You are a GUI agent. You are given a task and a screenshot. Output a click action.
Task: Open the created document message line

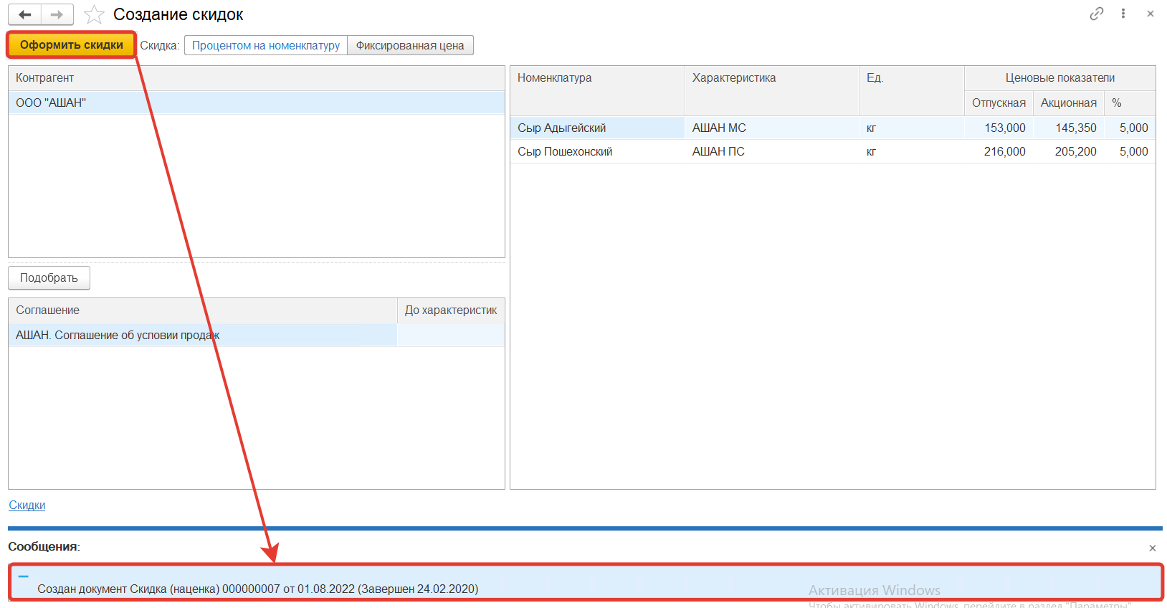pos(257,589)
